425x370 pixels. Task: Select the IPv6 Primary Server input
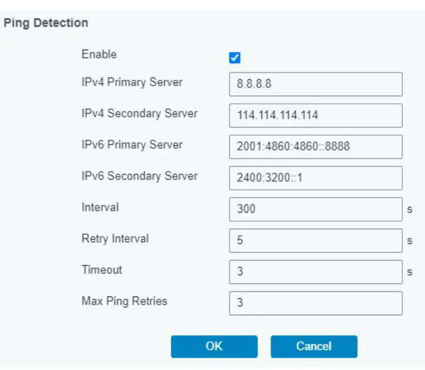[x=316, y=147]
